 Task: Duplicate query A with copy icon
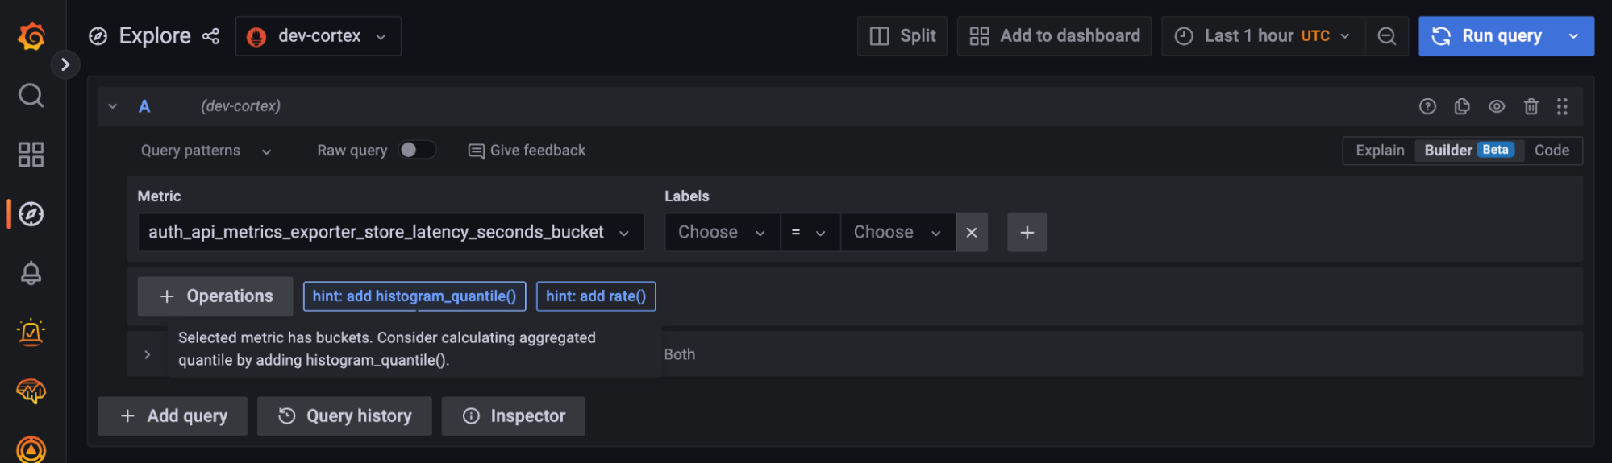tap(1462, 106)
